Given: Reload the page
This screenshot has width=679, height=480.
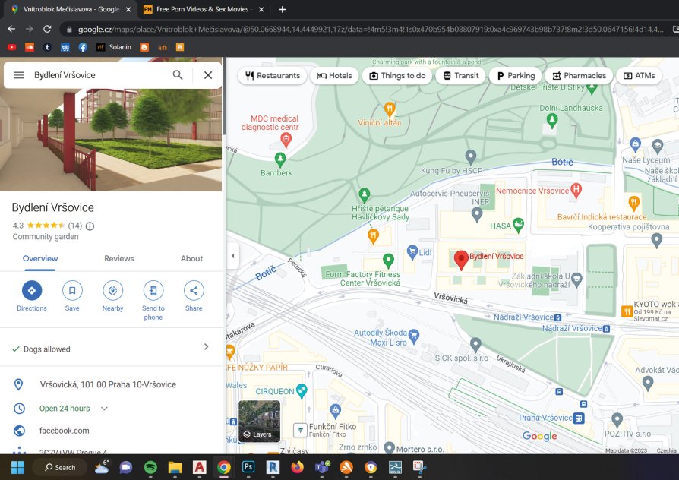Looking at the screenshot, I should 47,29.
